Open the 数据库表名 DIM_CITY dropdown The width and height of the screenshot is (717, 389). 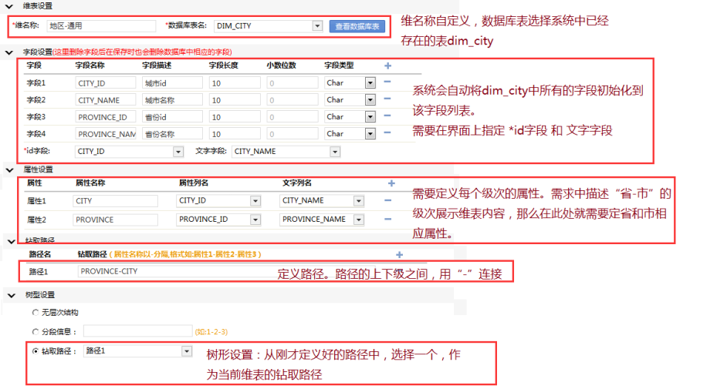[x=317, y=26]
